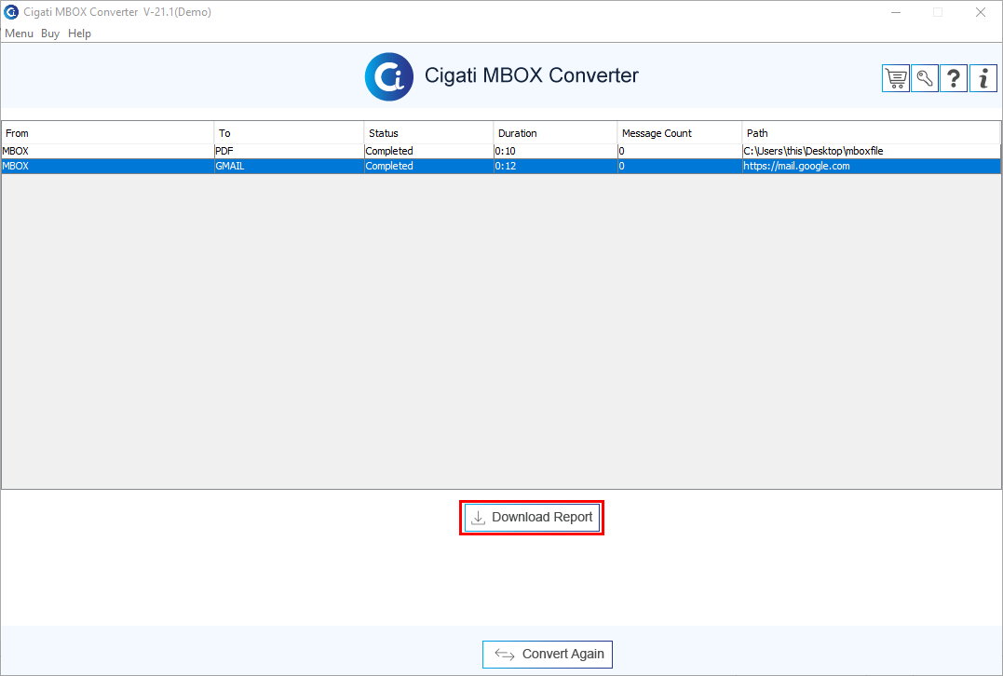Click the Status column header

pos(428,133)
